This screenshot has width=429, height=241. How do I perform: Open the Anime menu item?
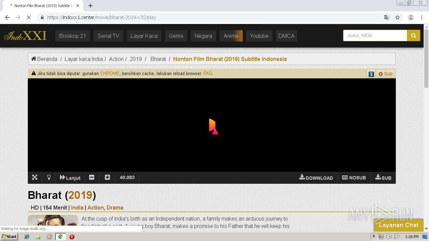231,36
